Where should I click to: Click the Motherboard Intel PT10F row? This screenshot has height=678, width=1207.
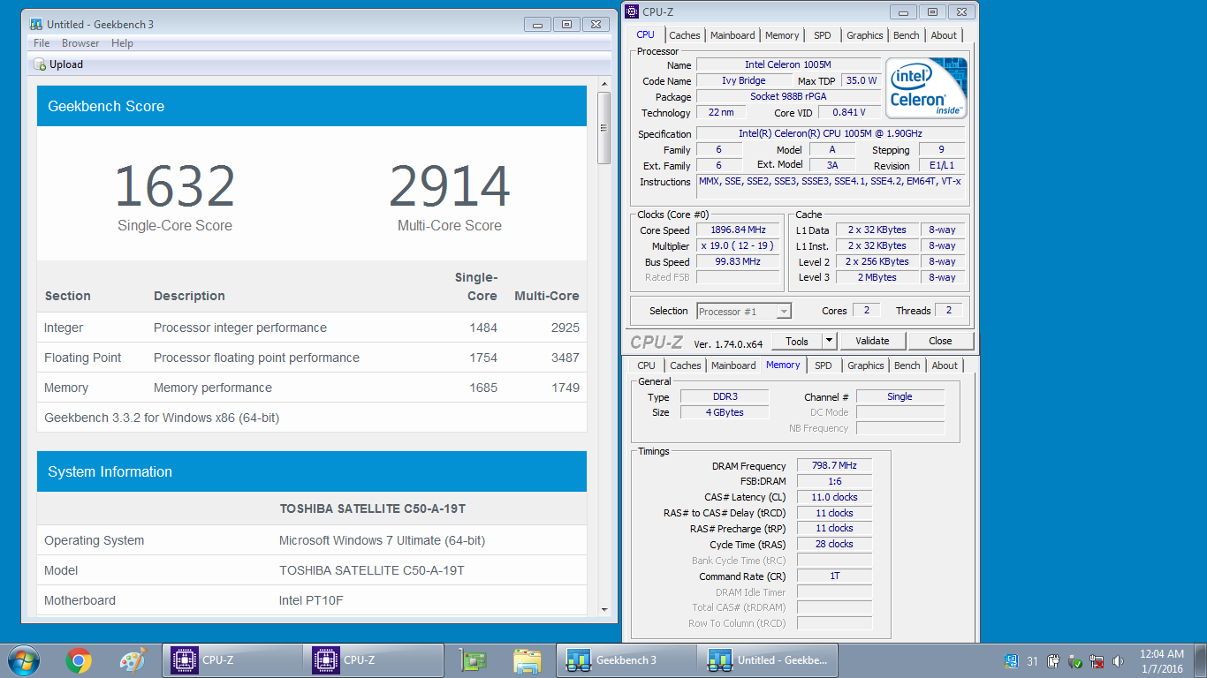coord(312,600)
